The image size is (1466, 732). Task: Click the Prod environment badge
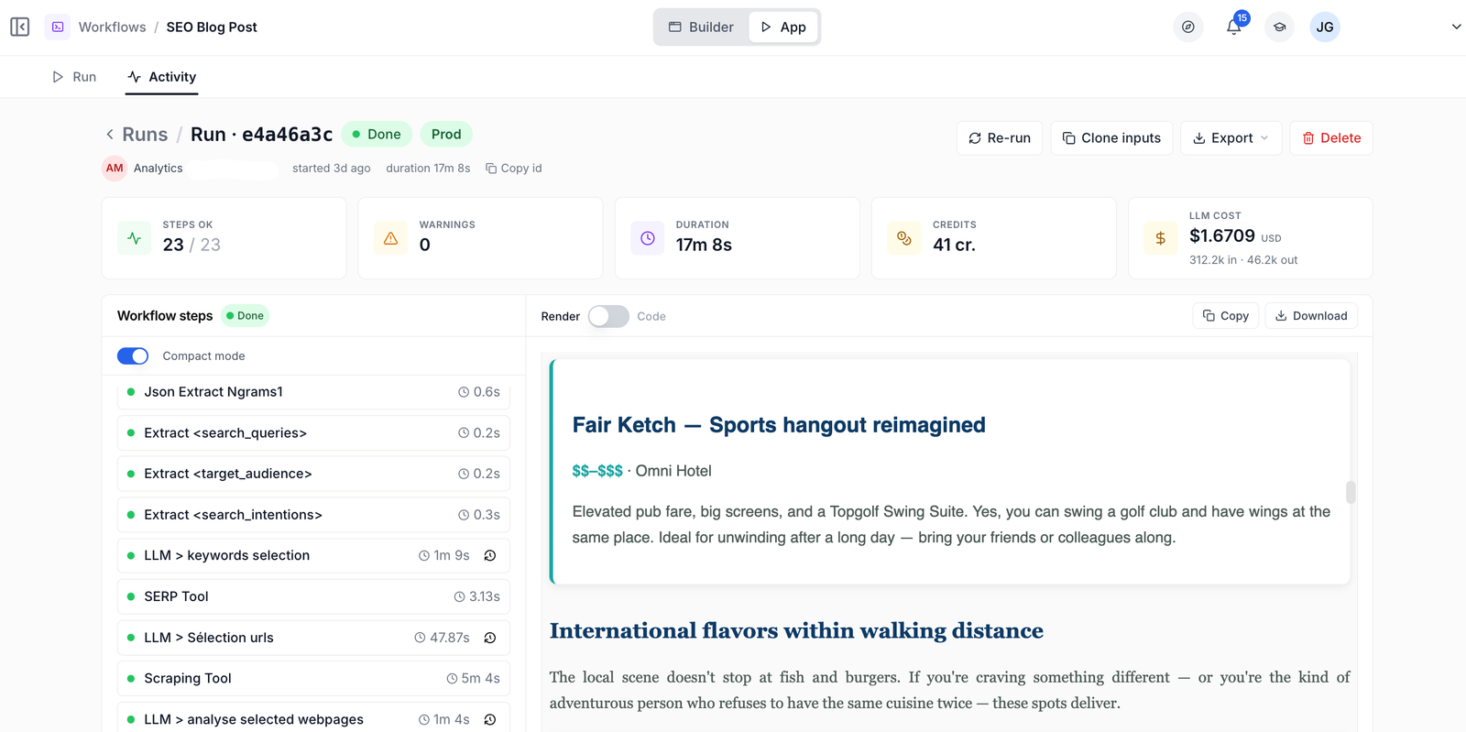(446, 135)
